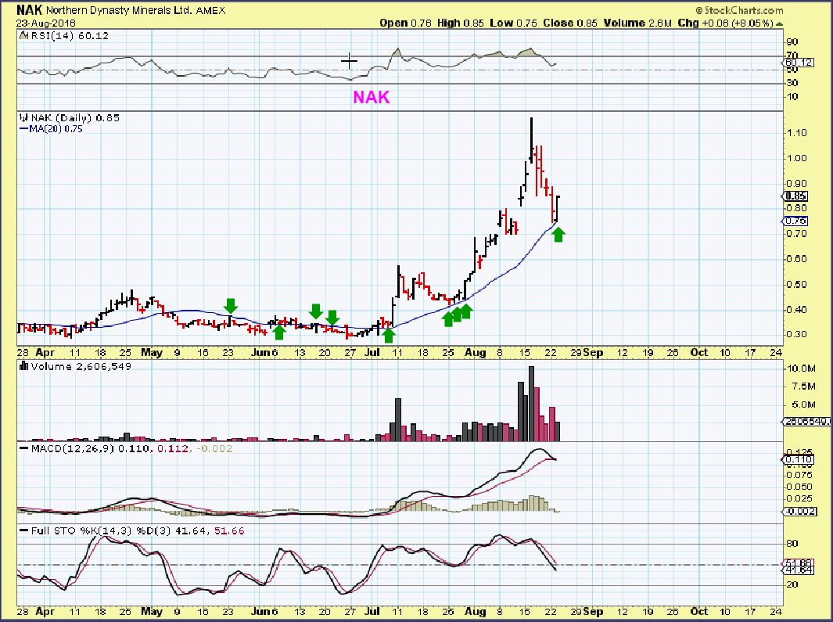
Task: Click the large NAK ticker symbol in header
Action: [29, 9]
